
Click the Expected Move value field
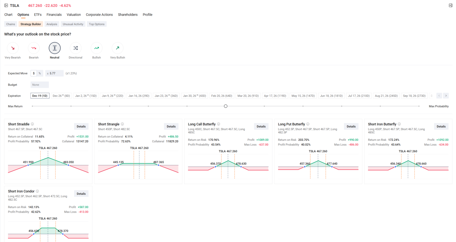(54, 73)
